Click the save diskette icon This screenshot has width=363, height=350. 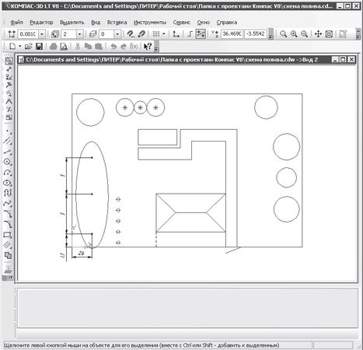[x=39, y=47]
